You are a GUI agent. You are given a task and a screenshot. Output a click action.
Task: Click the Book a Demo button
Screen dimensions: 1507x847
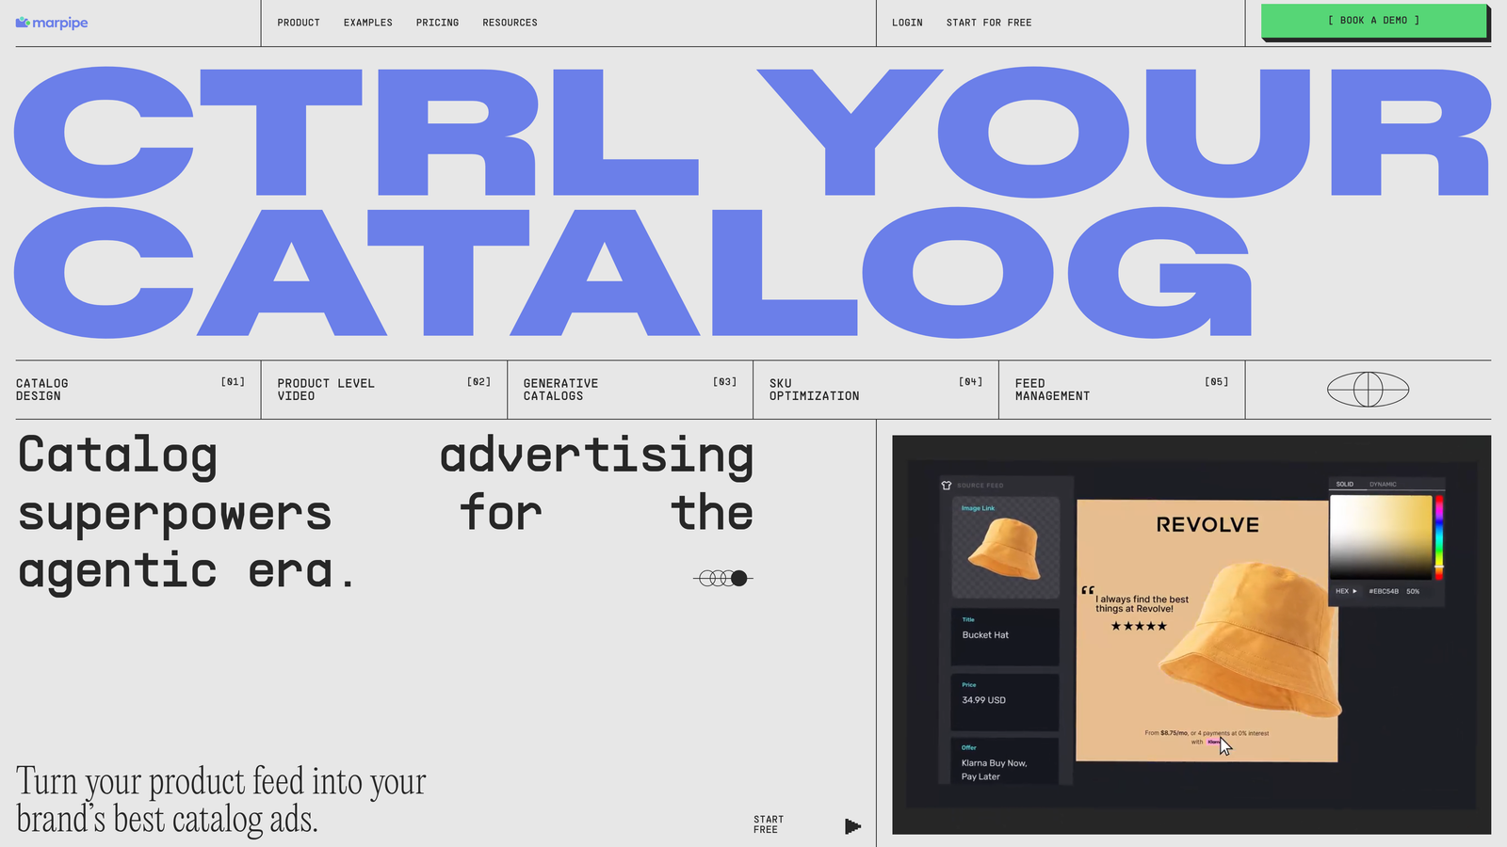tap(1374, 21)
